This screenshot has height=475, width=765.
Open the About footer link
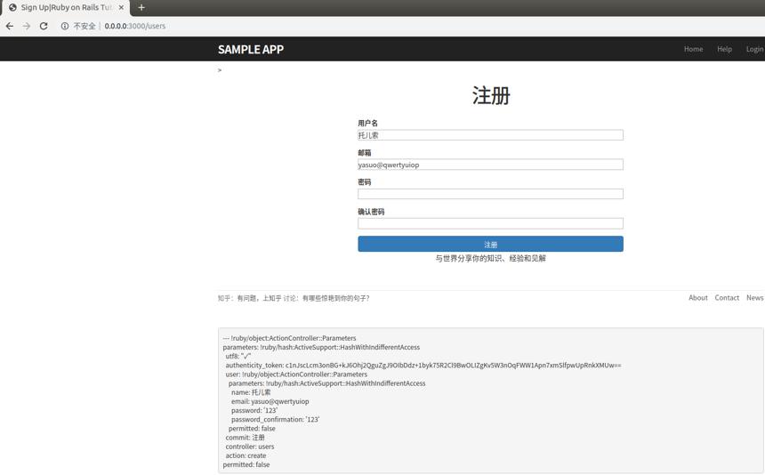click(698, 297)
